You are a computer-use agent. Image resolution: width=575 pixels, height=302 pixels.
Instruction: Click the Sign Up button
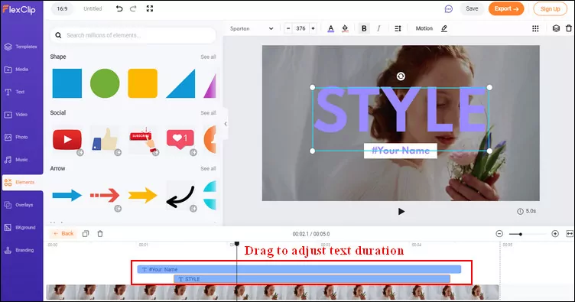click(x=550, y=9)
